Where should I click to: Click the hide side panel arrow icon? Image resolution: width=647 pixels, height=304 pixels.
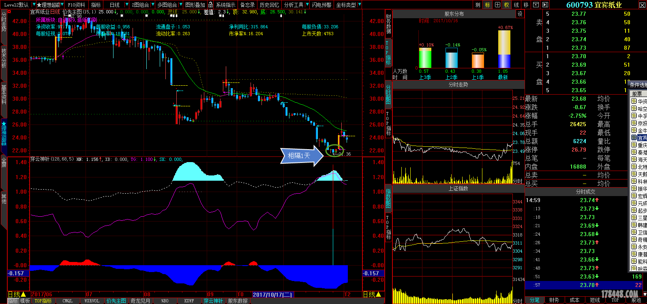(545, 5)
